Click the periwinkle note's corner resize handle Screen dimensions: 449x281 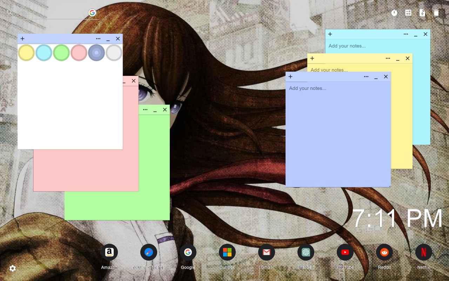point(389,185)
